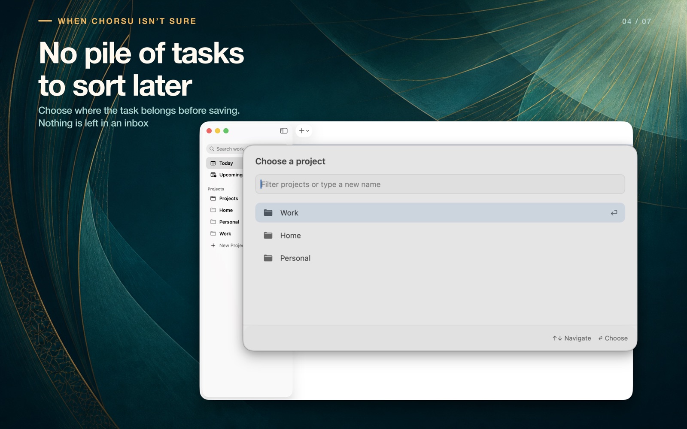The height and width of the screenshot is (429, 687).
Task: Click the Navigate arrows hint
Action: click(x=571, y=338)
